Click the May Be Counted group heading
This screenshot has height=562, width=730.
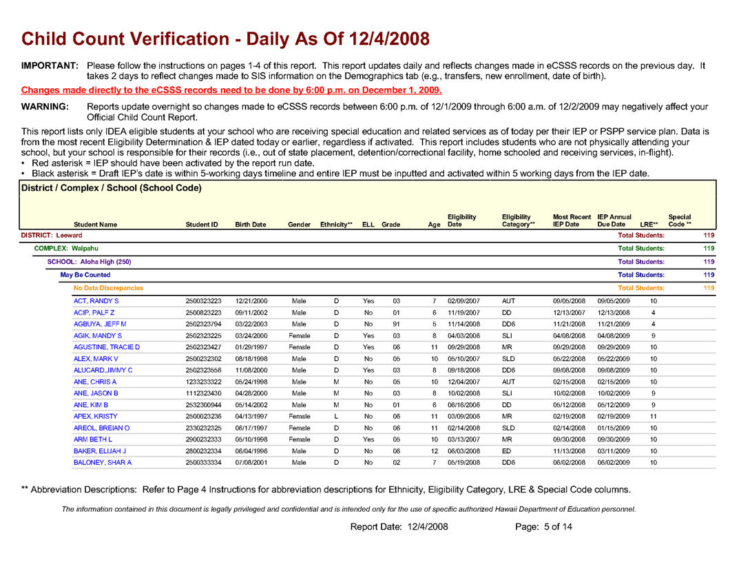85,275
